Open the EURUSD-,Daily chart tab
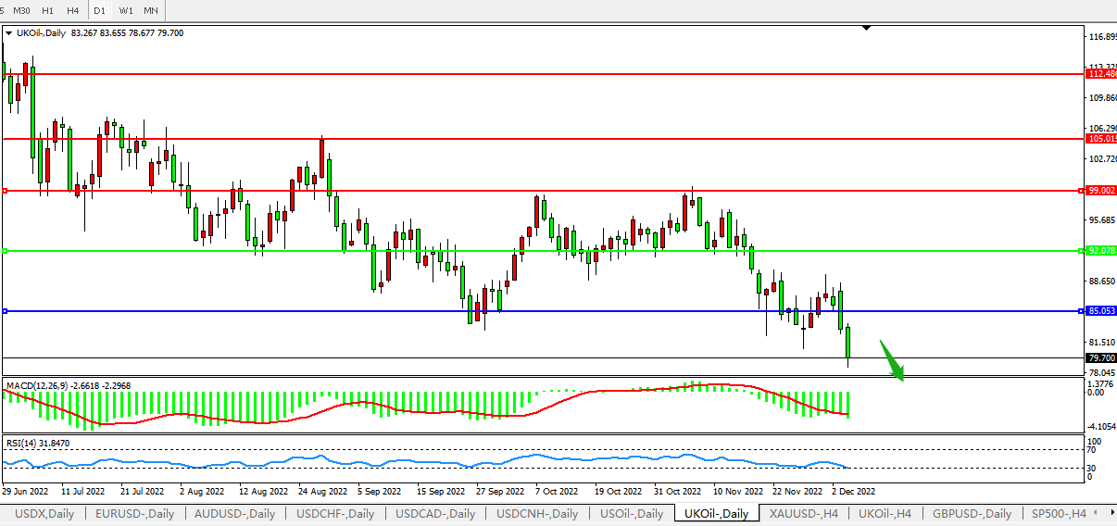The width and height of the screenshot is (1117, 526). (134, 513)
